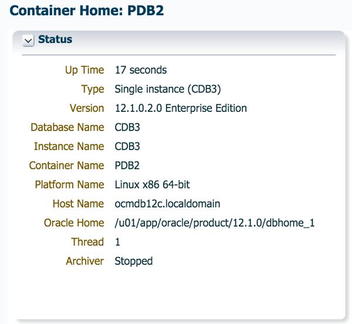The height and width of the screenshot is (324, 352).
Task: Click the PDB2 container name value
Action: click(x=127, y=166)
